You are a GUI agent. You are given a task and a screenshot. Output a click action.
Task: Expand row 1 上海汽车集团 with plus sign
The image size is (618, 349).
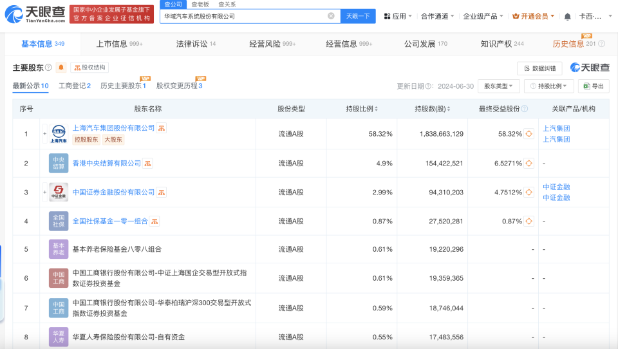[x=44, y=134]
